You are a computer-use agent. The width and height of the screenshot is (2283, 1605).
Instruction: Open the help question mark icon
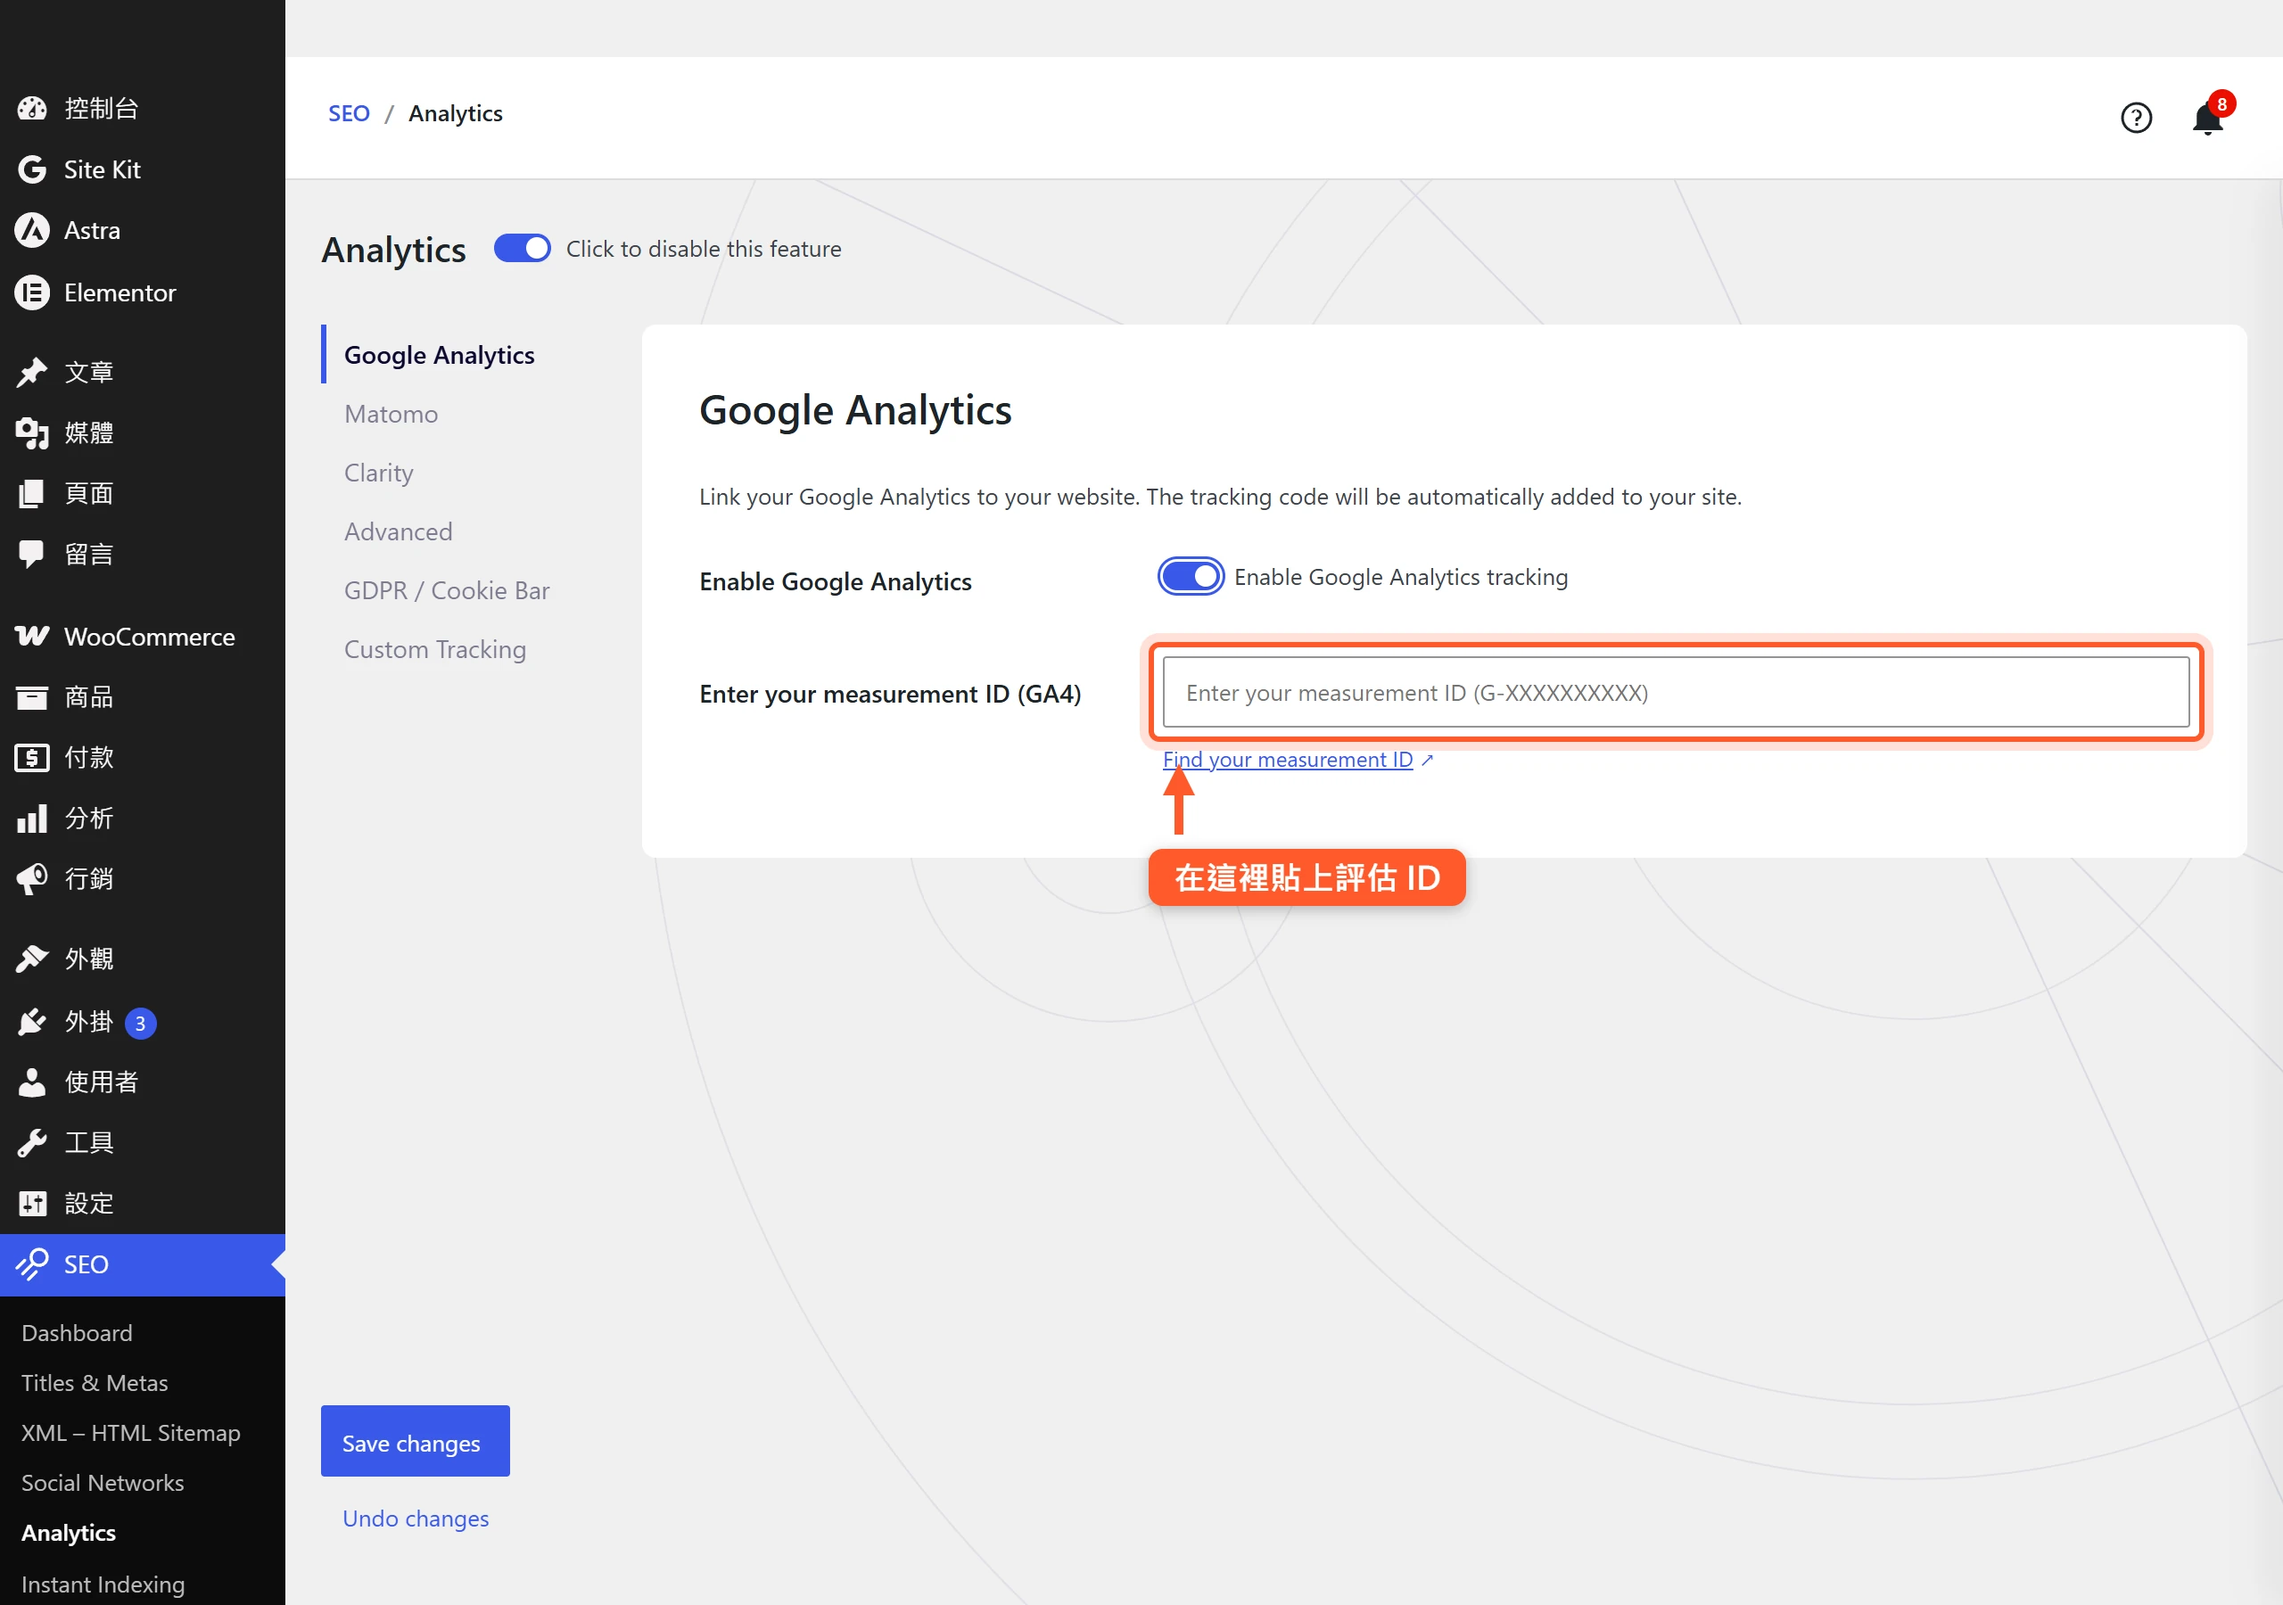[x=2136, y=119]
